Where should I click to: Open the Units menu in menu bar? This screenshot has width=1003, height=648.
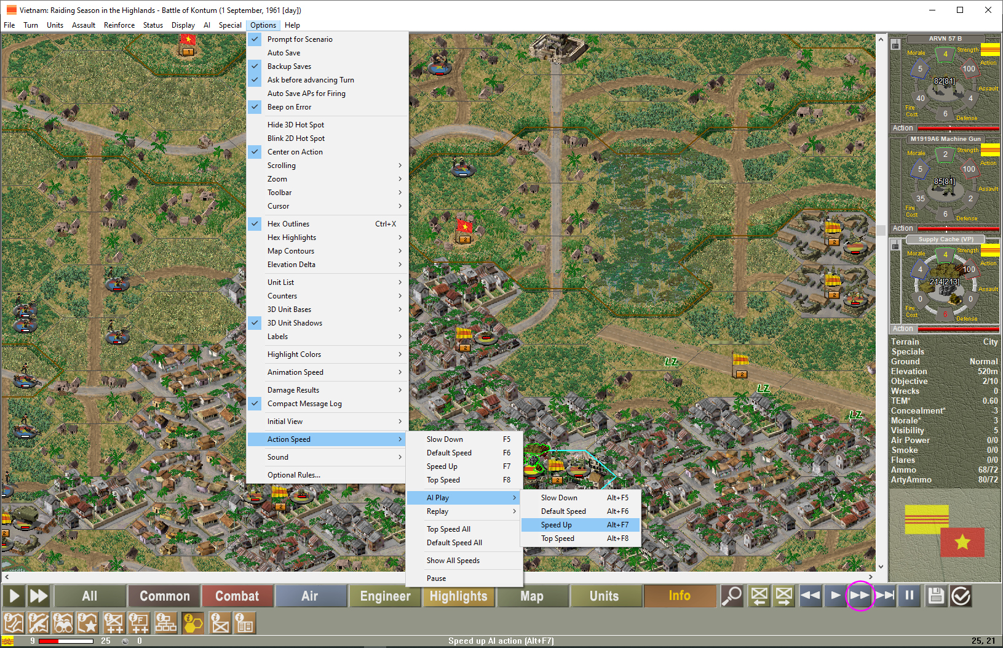[55, 25]
